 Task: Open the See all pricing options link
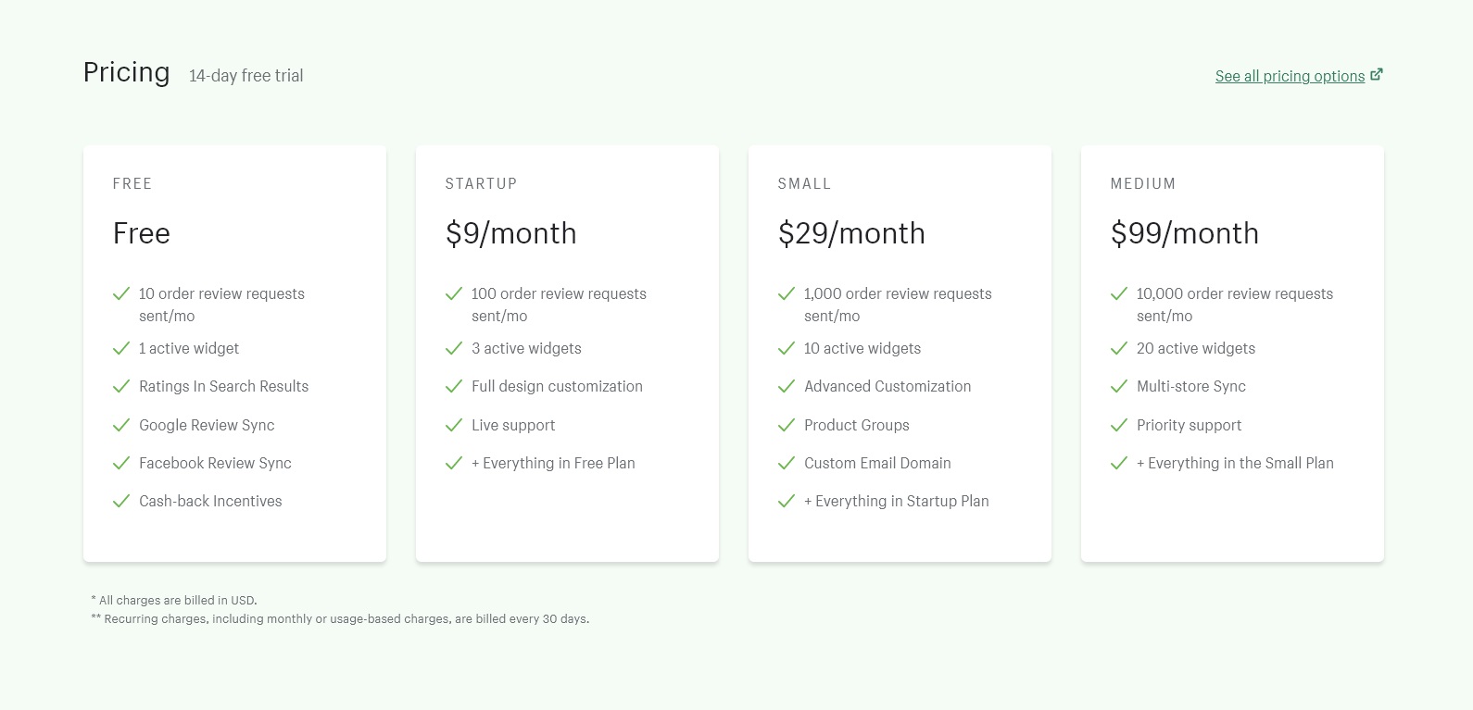tap(1290, 76)
